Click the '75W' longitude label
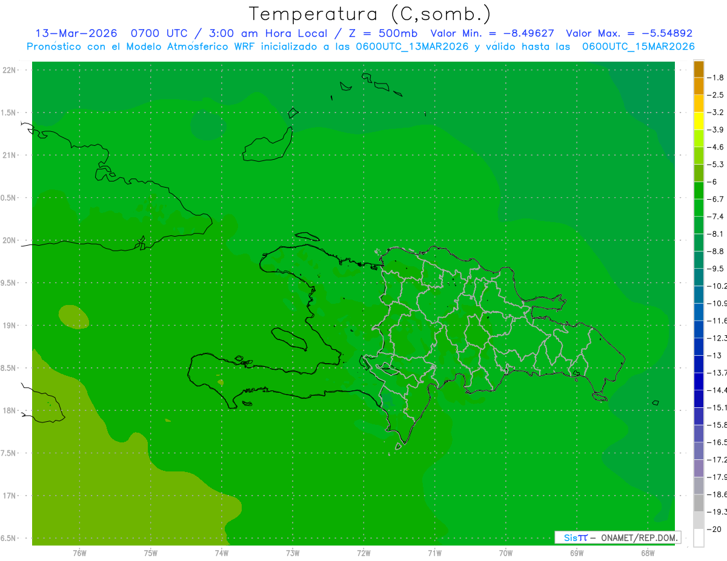 click(151, 553)
